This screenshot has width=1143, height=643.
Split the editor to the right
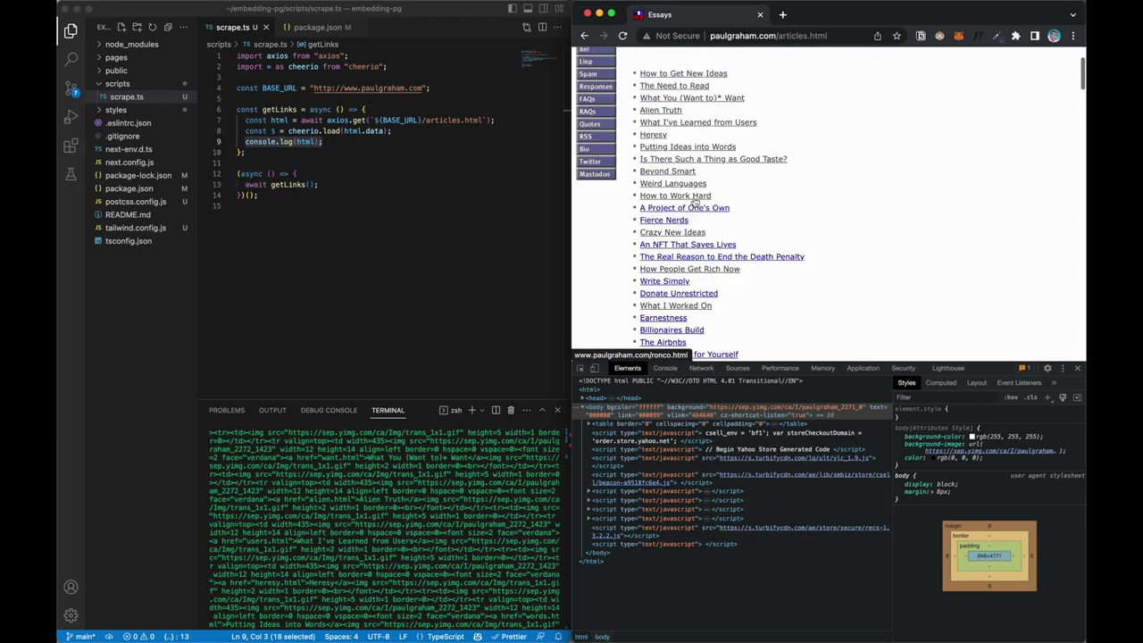(x=542, y=27)
